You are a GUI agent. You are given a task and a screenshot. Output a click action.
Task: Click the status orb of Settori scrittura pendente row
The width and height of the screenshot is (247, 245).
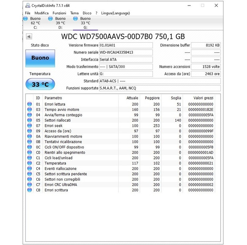click(x=29, y=174)
